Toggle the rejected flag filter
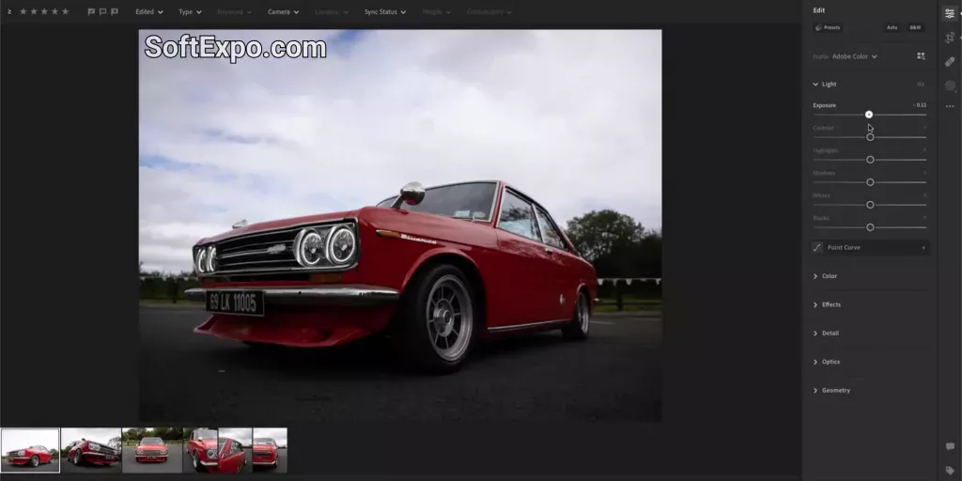 tap(114, 11)
